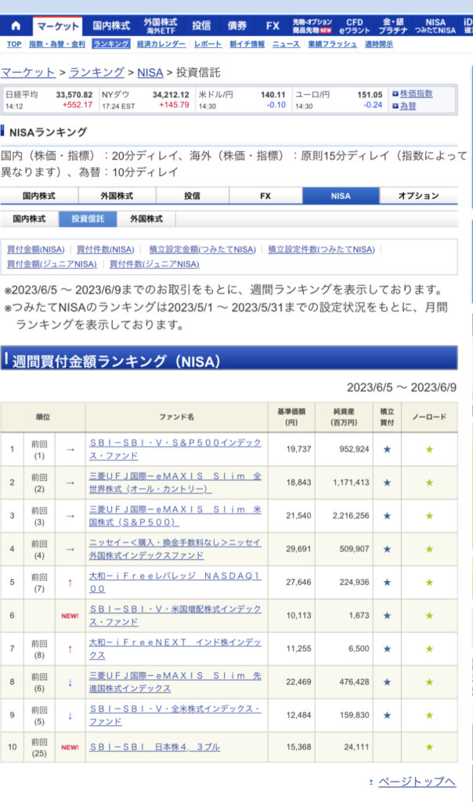Screen dimensions: 473x802
Task: Open 積立設定金額(つみたてNISA) link
Action: click(203, 250)
